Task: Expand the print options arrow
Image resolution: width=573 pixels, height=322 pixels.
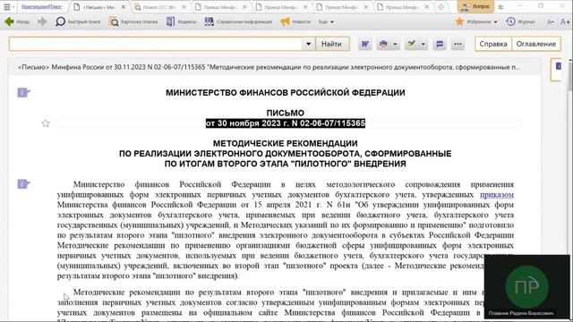Action: click(x=395, y=44)
